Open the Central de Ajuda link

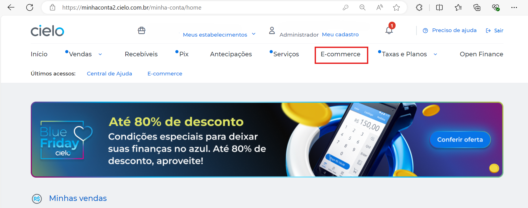pos(110,73)
